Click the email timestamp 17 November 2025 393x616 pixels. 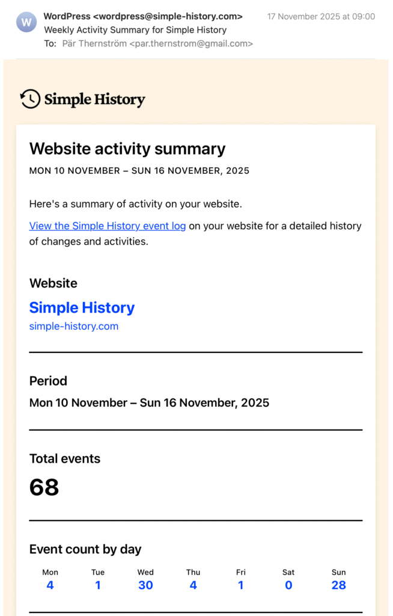321,16
